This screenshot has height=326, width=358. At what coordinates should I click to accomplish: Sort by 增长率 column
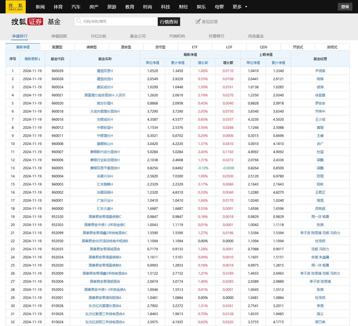(x=203, y=63)
